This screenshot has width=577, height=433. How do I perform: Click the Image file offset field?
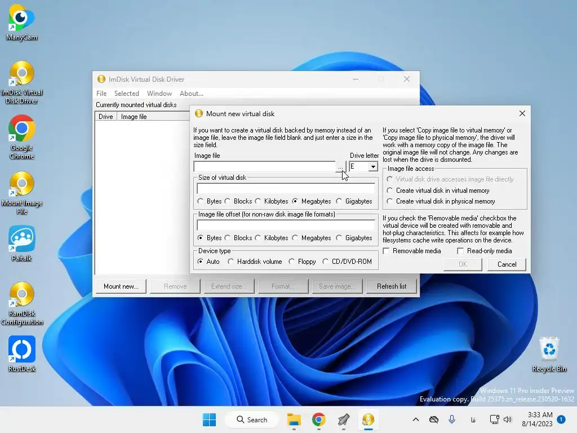[286, 225]
